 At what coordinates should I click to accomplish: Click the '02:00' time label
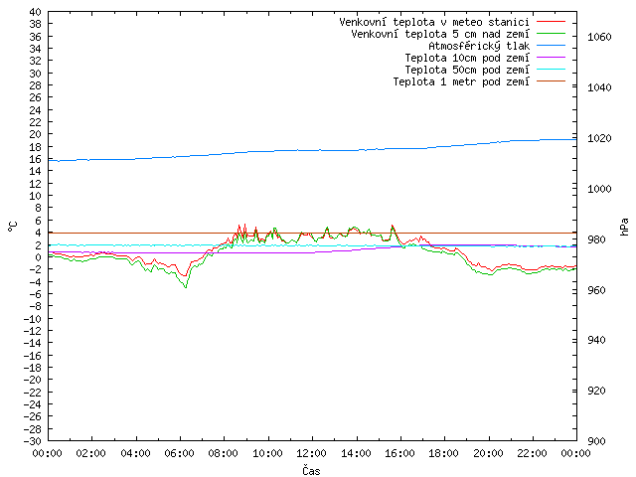click(91, 453)
